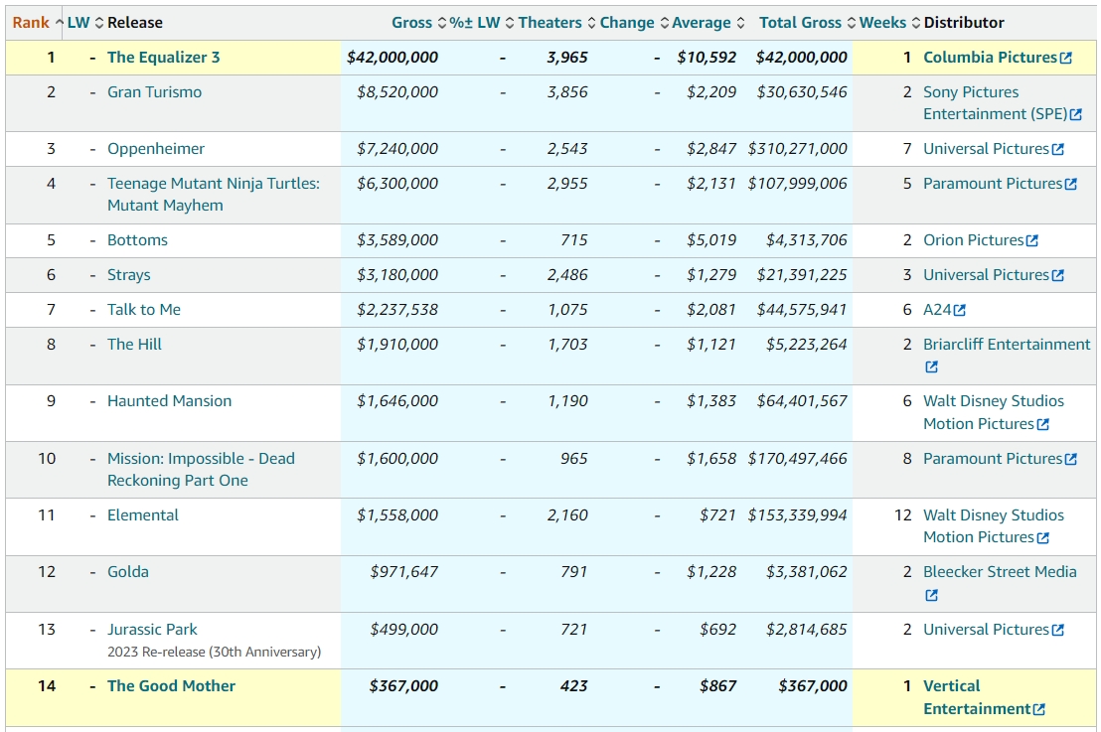Open Strays release link

[128, 275]
